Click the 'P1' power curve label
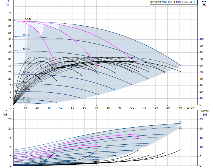Viewport: 213px width, 168px height. pos(181,122)
